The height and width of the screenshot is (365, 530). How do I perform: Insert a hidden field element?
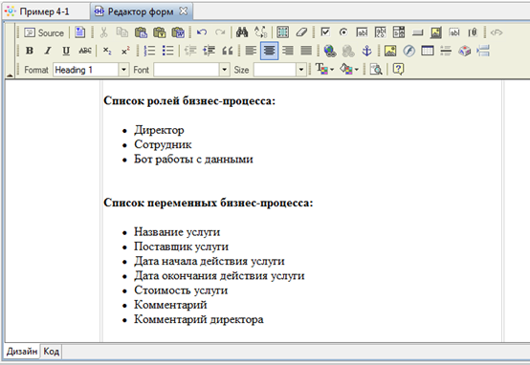point(454,32)
